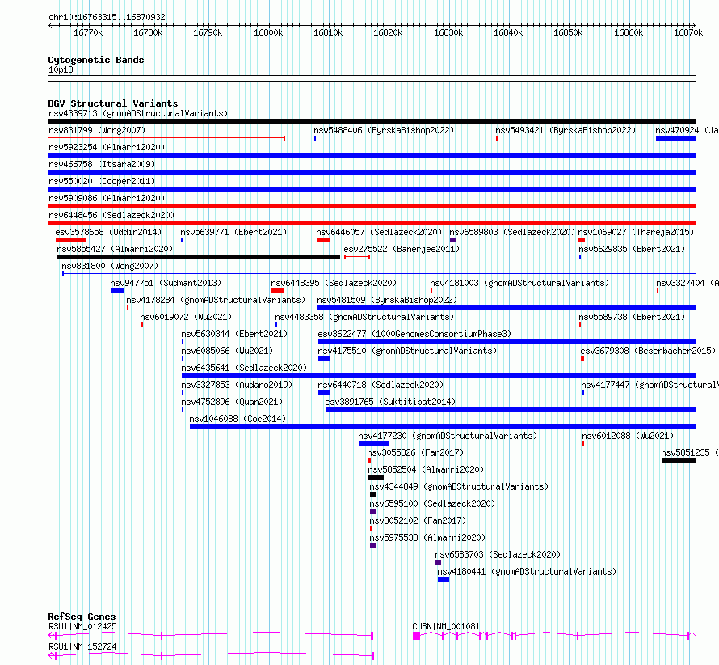
Task: Select esv275522 (Banerjee2011) red interval
Action: (x=357, y=257)
